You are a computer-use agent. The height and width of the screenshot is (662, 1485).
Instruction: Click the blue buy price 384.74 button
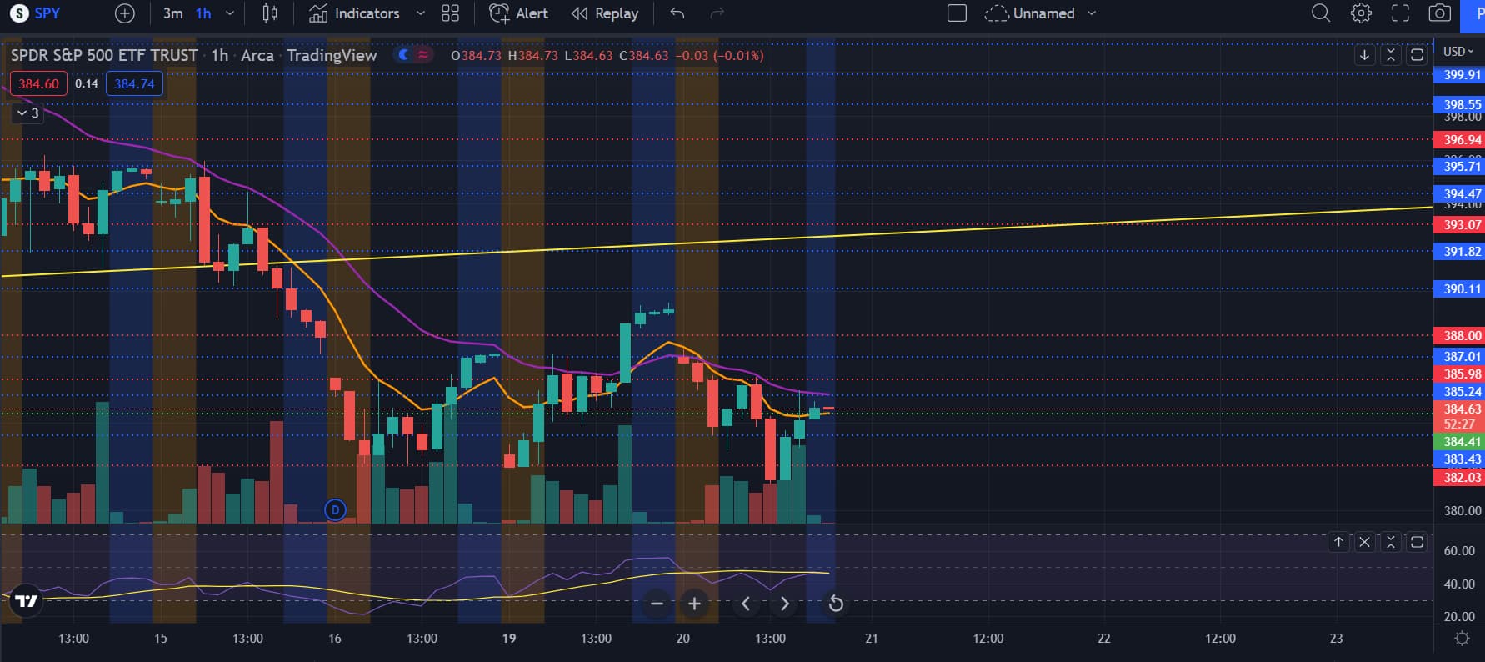pos(135,83)
